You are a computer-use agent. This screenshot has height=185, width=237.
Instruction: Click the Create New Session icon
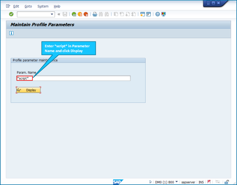click(142, 14)
